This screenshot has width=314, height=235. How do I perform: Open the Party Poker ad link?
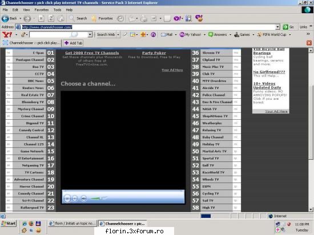(154, 53)
